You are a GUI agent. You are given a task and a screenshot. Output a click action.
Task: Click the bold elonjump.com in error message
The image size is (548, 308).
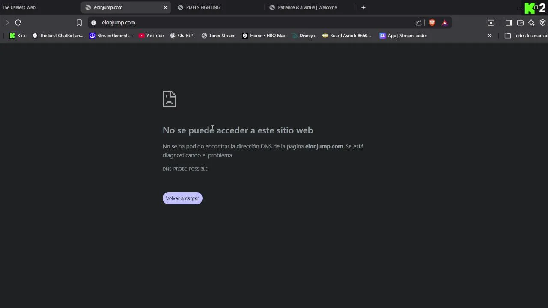[324, 146]
